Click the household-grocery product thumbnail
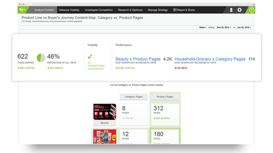This screenshot has height=153, width=273. point(105,136)
